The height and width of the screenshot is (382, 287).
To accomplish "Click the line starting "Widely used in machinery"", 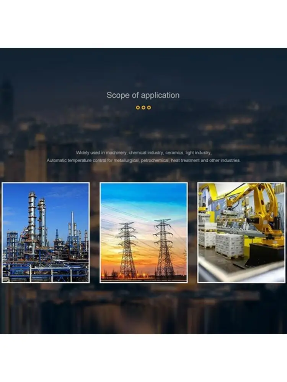I will [x=143, y=153].
